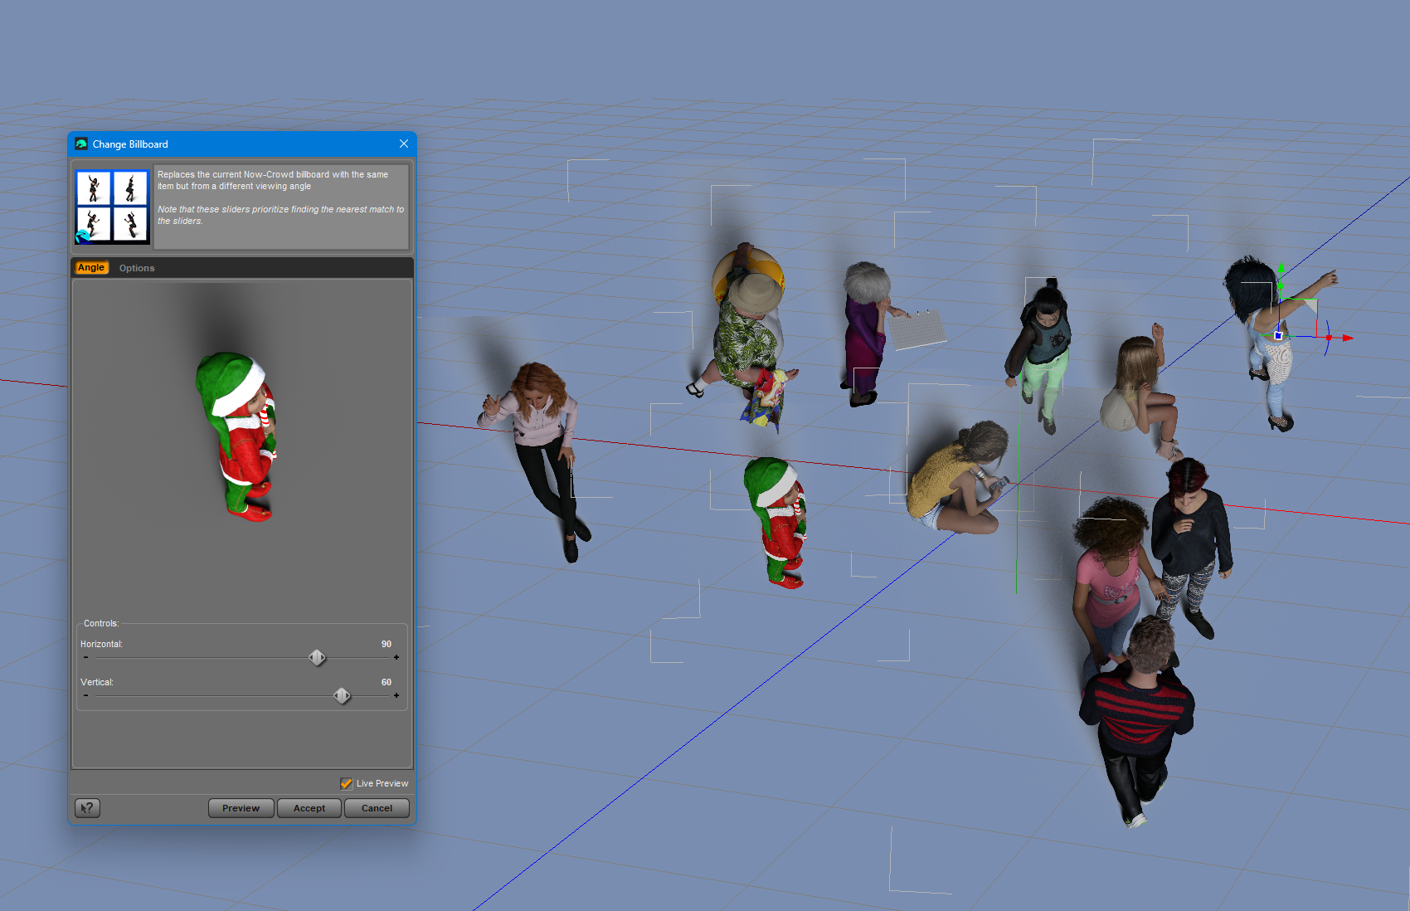Screen dimensions: 1410x911
Task: Cancel the Change Billboard dialog
Action: point(377,808)
